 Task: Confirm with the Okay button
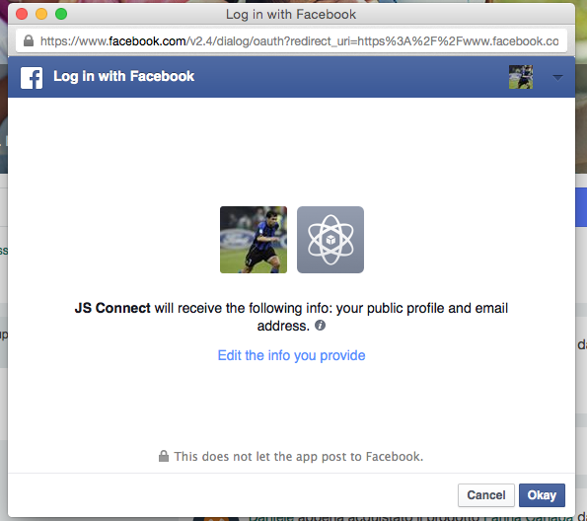(x=542, y=495)
